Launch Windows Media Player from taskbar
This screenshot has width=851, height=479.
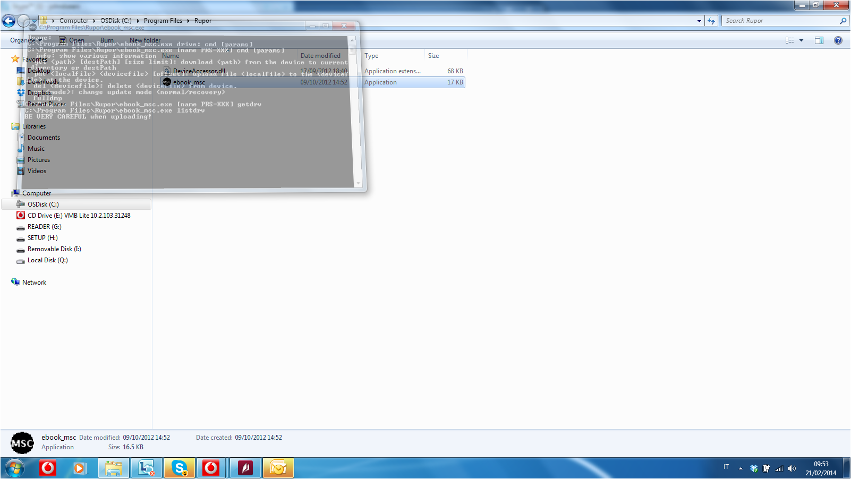(x=80, y=468)
